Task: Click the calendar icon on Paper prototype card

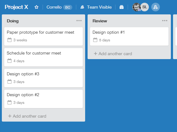Action: (x=9, y=40)
